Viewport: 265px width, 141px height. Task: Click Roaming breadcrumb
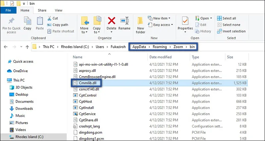(160, 47)
